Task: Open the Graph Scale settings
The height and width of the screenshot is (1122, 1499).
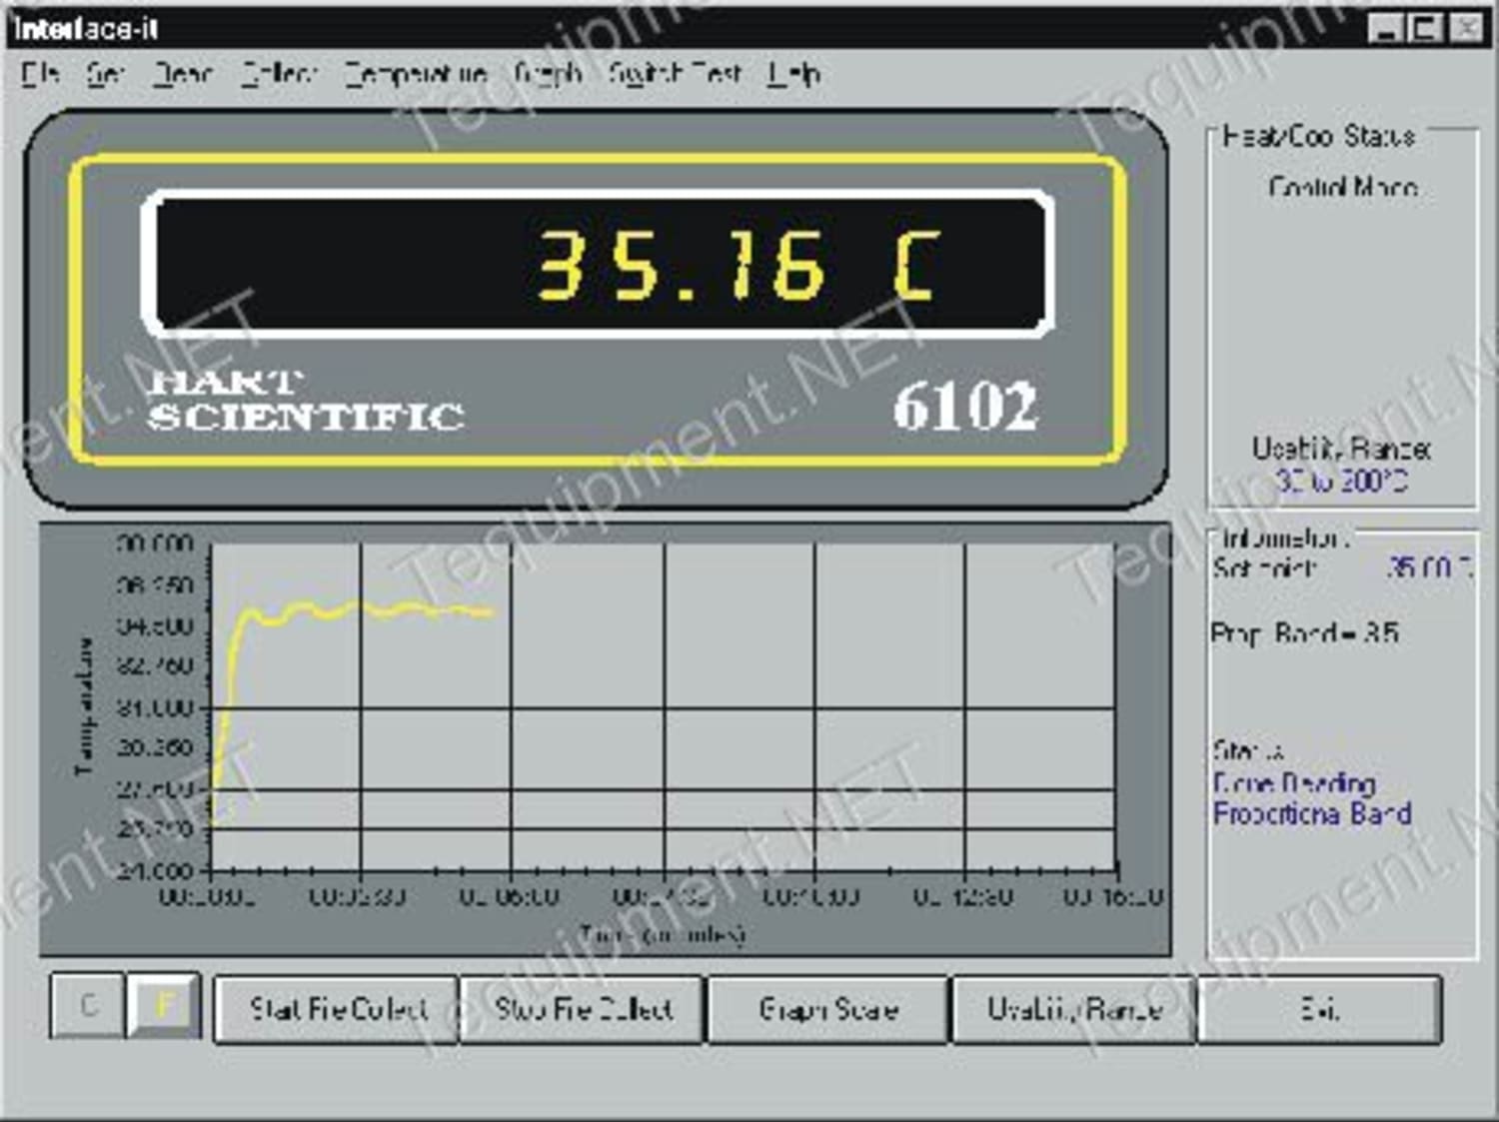Action: (x=827, y=1009)
